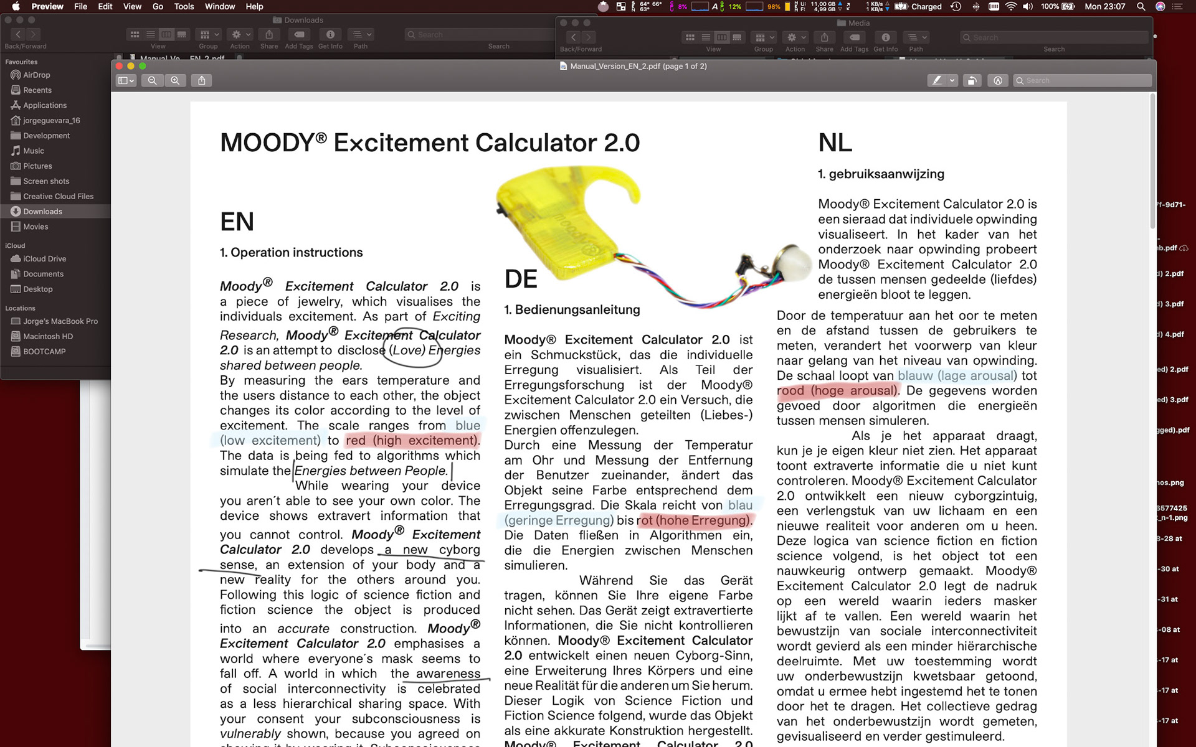This screenshot has width=1196, height=747.
Task: Show the Markup toolbar in Preview
Action: [x=998, y=80]
